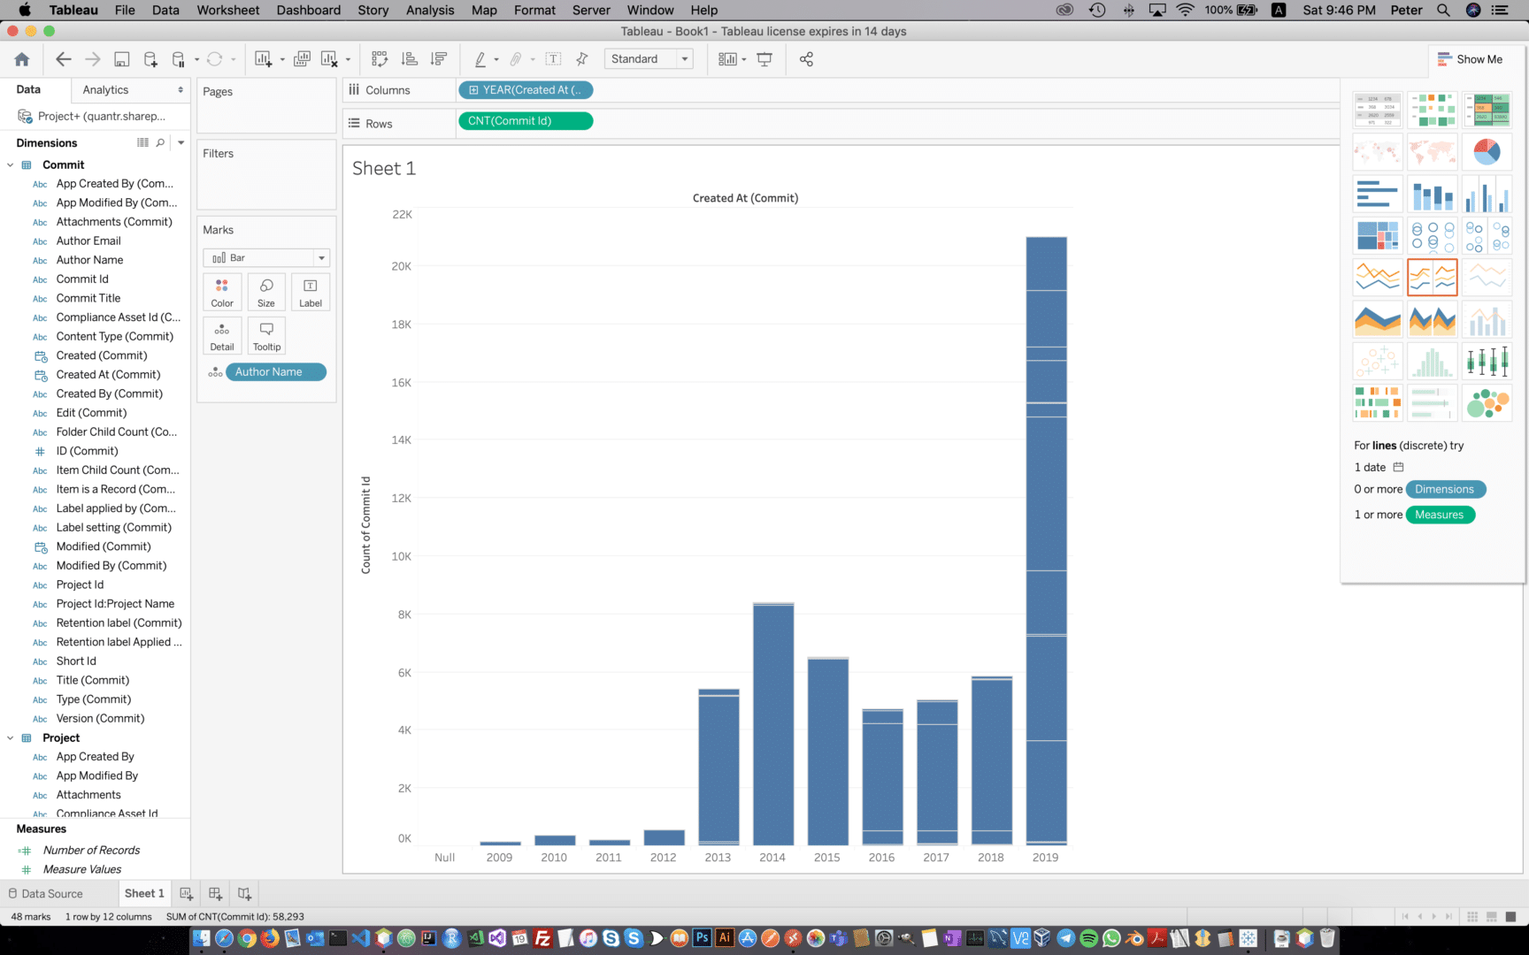Viewport: 1529px width, 955px height.
Task: Select the Author Name pill on Detail
Action: click(x=275, y=371)
